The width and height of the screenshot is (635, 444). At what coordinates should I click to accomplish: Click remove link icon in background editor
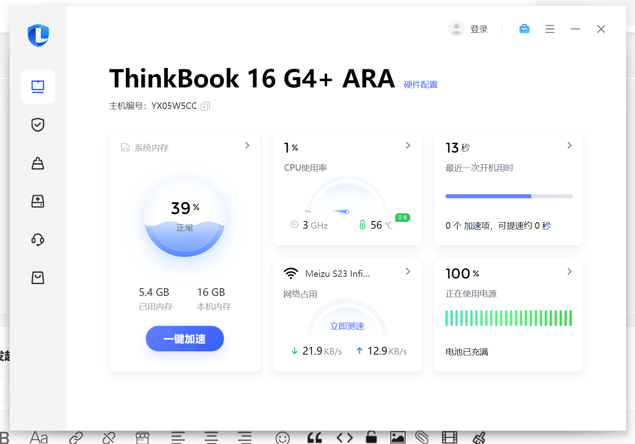pos(109,438)
